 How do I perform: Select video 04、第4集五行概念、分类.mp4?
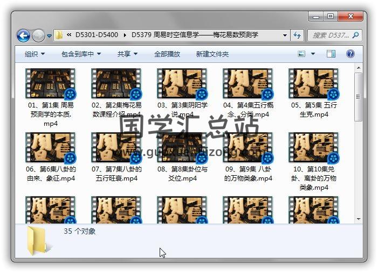[248, 93]
